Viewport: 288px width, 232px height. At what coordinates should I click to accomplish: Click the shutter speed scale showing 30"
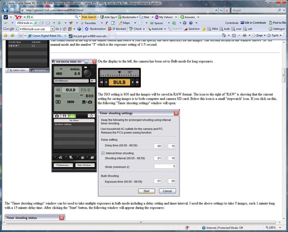[x=120, y=73]
